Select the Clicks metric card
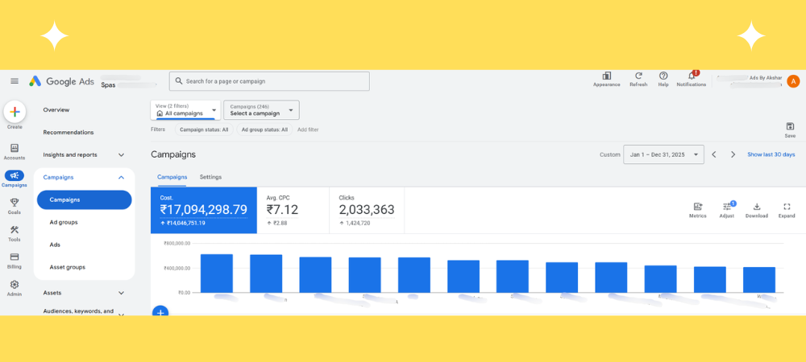The height and width of the screenshot is (362, 806). pos(367,210)
